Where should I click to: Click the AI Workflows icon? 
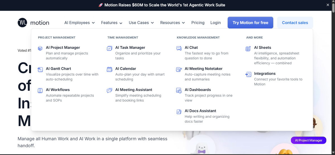coord(40,90)
